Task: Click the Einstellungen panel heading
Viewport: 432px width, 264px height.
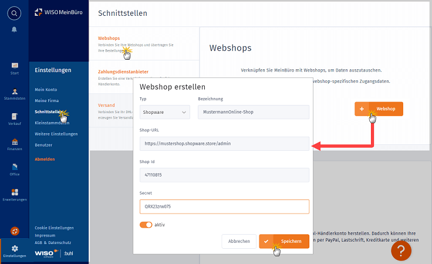Action: [x=53, y=70]
